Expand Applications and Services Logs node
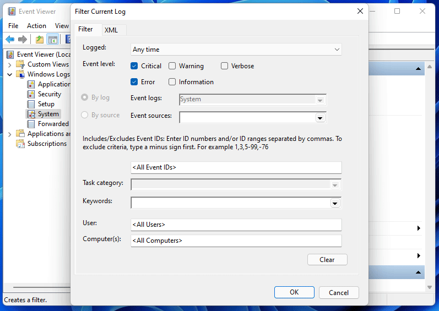The width and height of the screenshot is (439, 311). point(10,134)
